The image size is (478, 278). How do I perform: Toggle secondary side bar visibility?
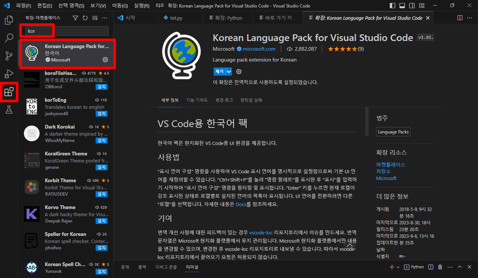pos(412,6)
